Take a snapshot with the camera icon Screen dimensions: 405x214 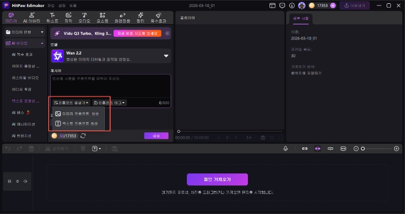tap(263, 138)
